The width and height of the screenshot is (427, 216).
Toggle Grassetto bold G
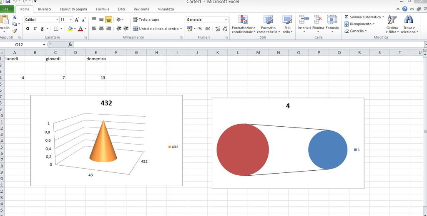(28, 29)
